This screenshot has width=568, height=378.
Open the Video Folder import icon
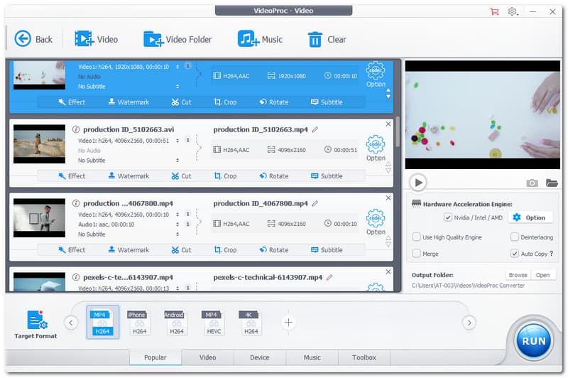click(x=153, y=39)
